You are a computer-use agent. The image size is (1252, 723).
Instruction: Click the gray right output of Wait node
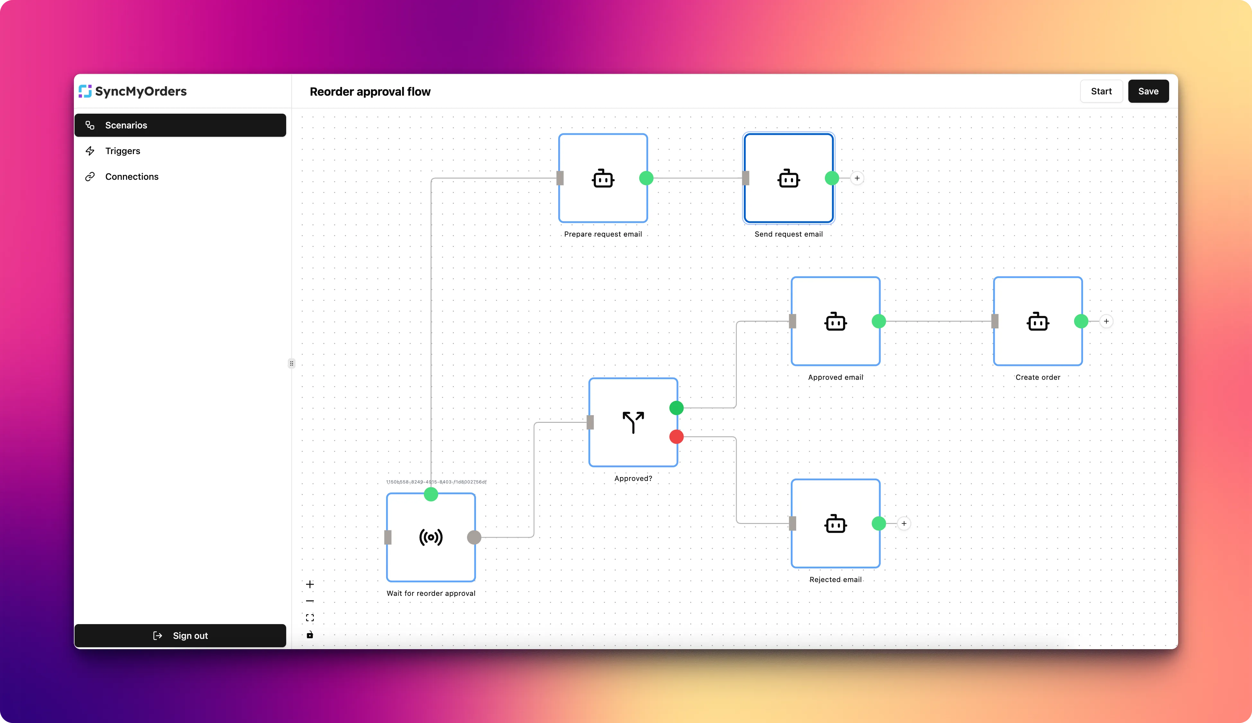[474, 537]
